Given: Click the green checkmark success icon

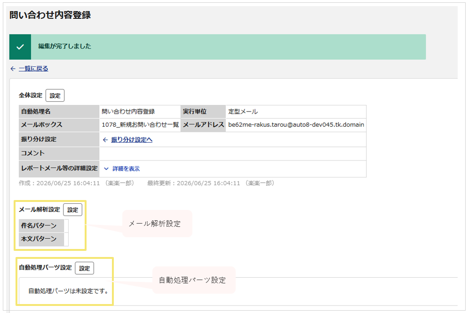Looking at the screenshot, I should 20,47.
